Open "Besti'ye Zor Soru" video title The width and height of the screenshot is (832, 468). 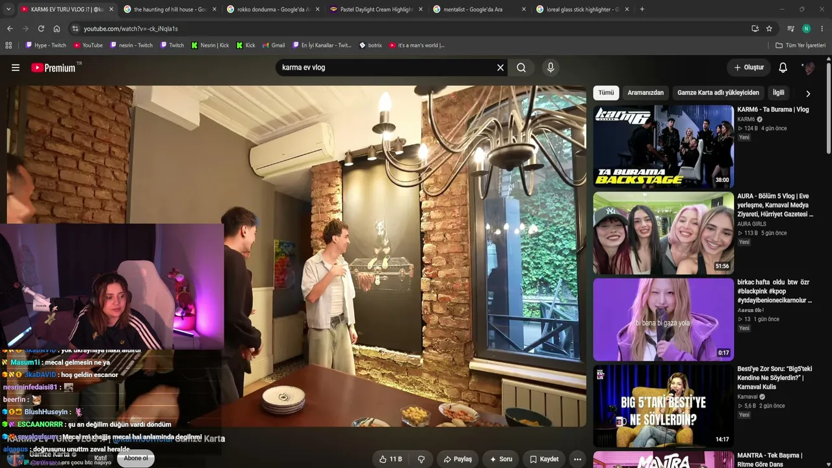(x=775, y=378)
